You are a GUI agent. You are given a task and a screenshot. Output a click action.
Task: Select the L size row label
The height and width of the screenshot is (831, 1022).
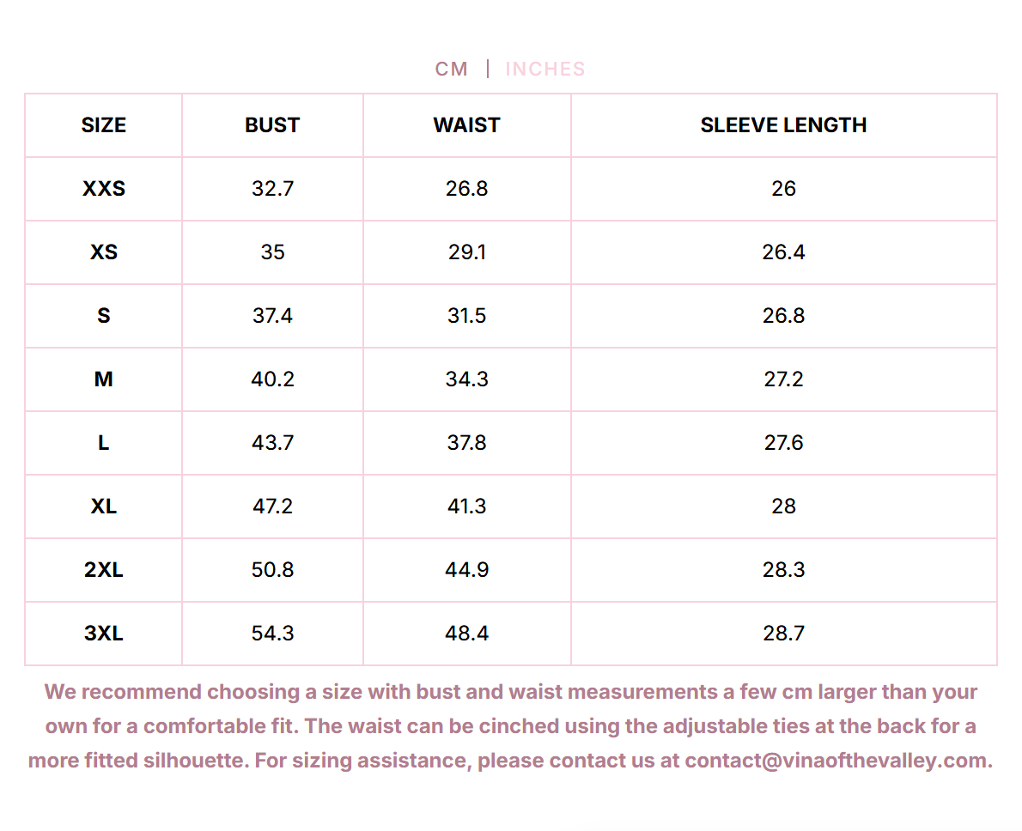coord(104,443)
